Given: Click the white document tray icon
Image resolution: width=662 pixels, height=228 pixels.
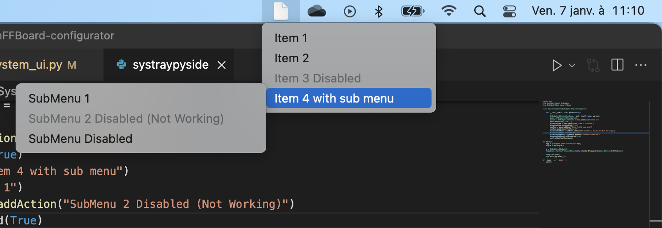Looking at the screenshot, I should [x=281, y=11].
